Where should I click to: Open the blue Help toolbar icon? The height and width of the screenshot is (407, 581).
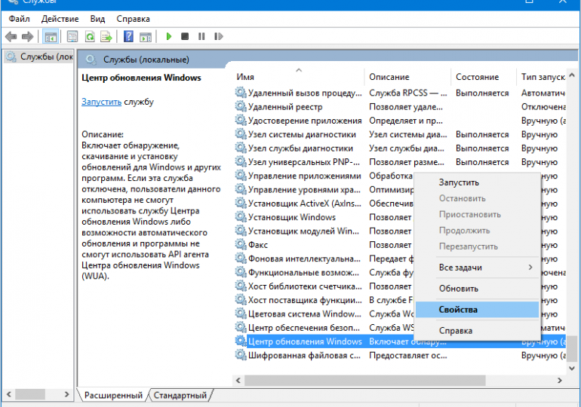[x=128, y=36]
